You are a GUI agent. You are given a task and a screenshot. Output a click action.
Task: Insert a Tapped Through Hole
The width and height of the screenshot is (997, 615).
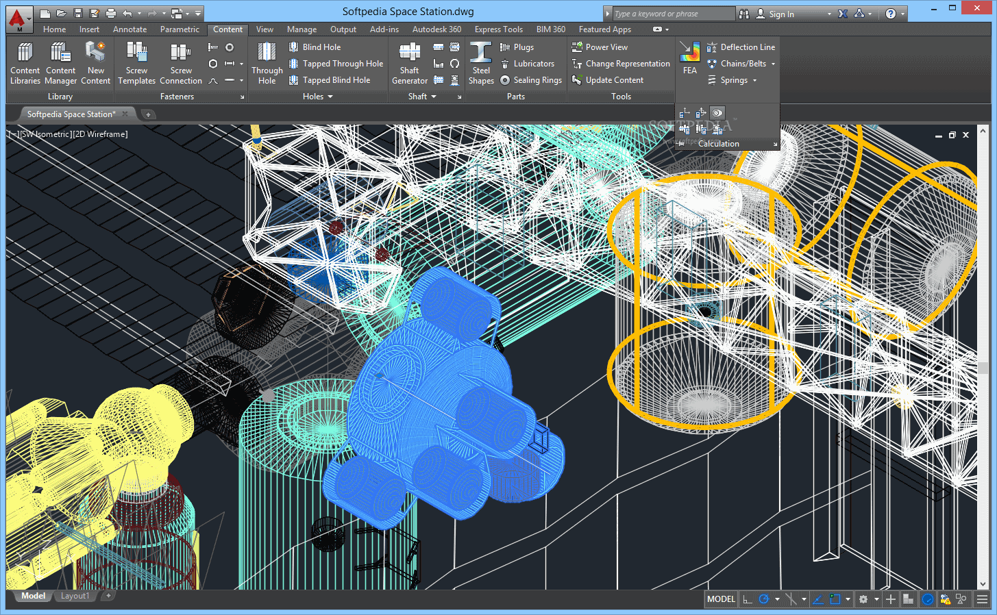pyautogui.click(x=336, y=64)
